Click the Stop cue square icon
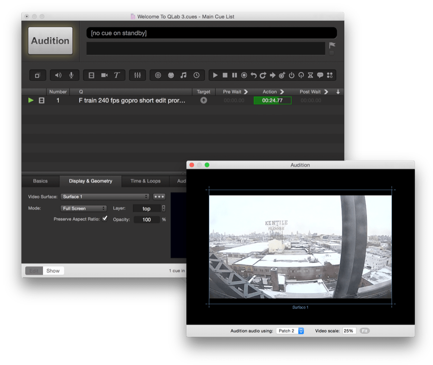Image resolution: width=433 pixels, height=365 pixels. pos(225,75)
